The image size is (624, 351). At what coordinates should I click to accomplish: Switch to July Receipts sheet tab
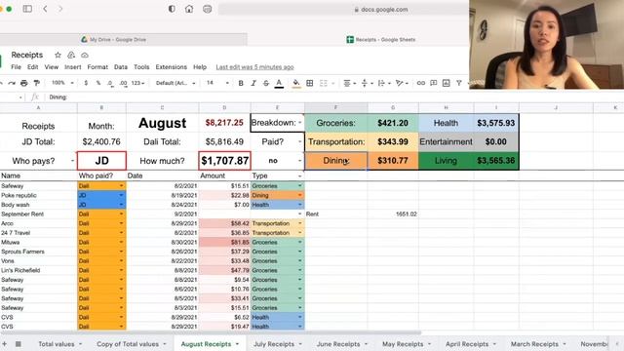(274, 344)
